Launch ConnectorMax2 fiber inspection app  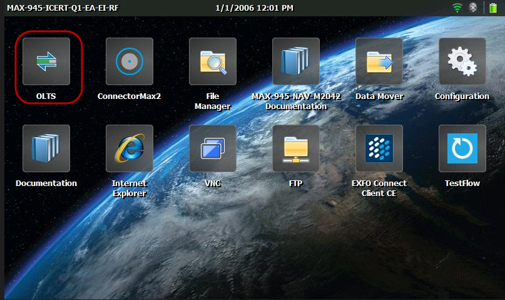point(130,61)
